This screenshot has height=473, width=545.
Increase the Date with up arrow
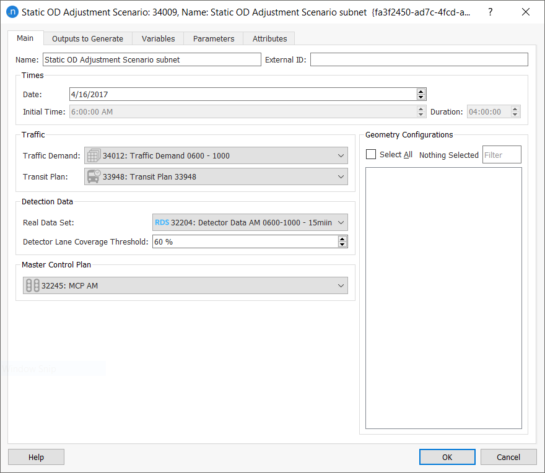point(421,92)
